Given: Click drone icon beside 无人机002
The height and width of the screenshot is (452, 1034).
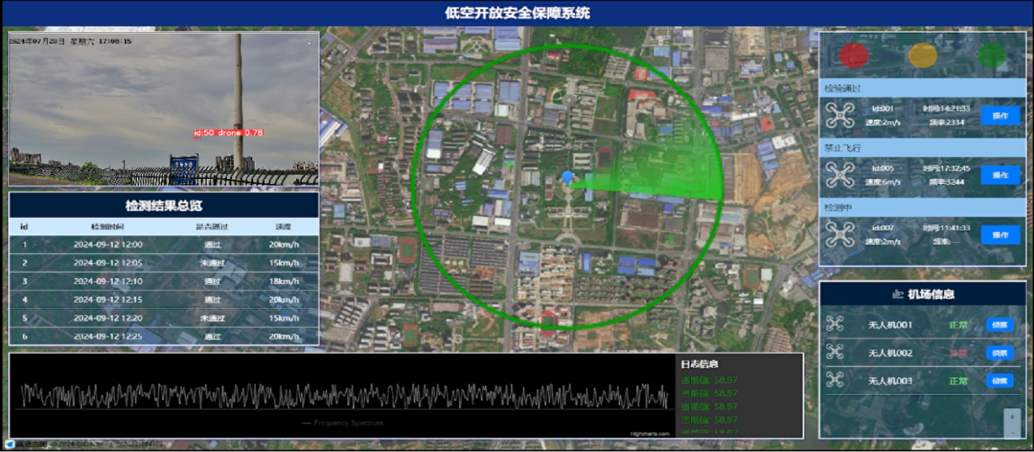Looking at the screenshot, I should click(835, 352).
